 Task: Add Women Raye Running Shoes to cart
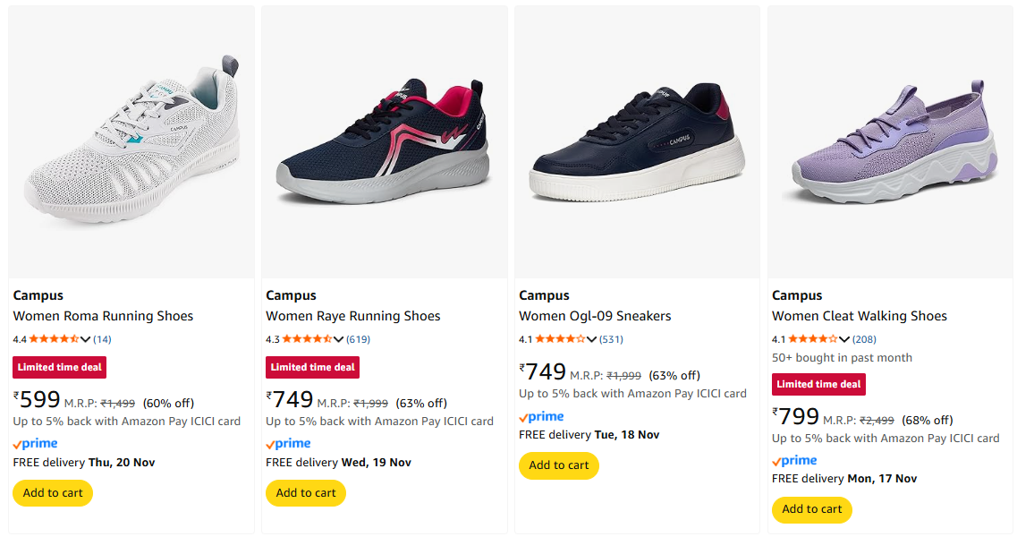click(x=306, y=493)
